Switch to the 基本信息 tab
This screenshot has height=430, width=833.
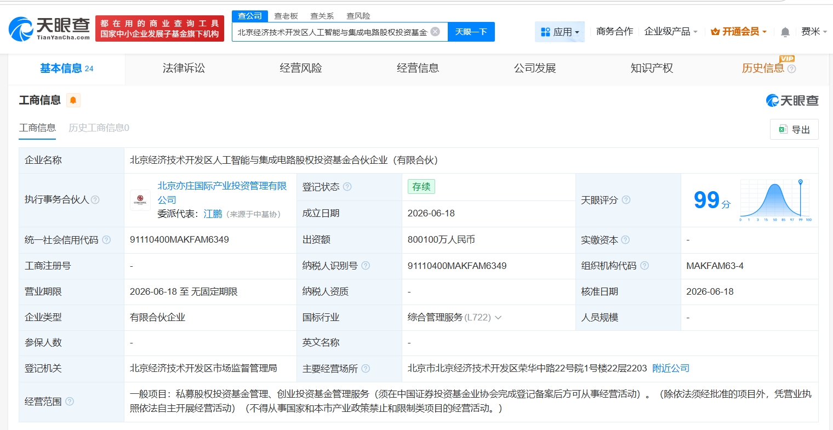pyautogui.click(x=67, y=68)
